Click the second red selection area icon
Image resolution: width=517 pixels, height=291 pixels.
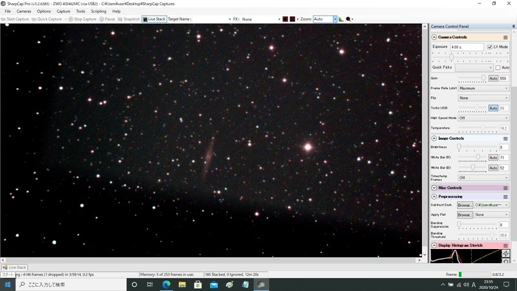(292, 19)
